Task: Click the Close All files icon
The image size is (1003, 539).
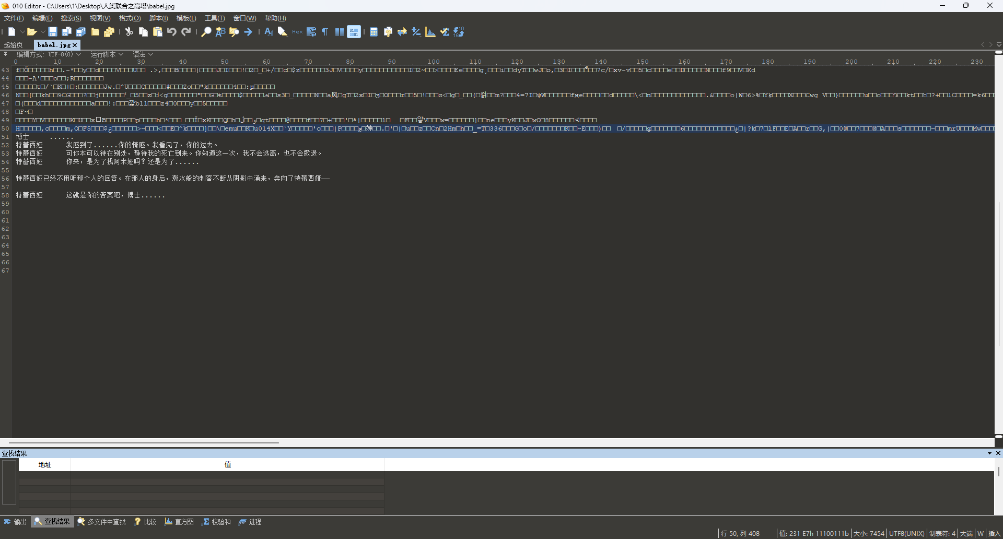Action: (109, 32)
